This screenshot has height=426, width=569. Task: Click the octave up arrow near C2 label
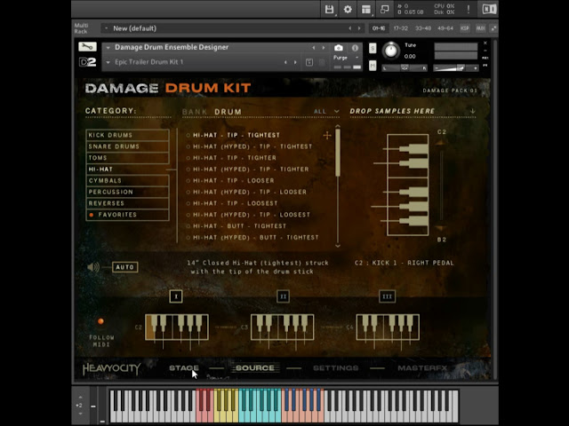441,143
